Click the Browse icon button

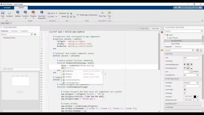194,72
